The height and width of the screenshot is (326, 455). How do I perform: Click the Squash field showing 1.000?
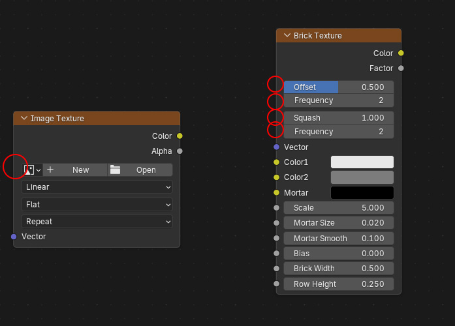(339, 117)
